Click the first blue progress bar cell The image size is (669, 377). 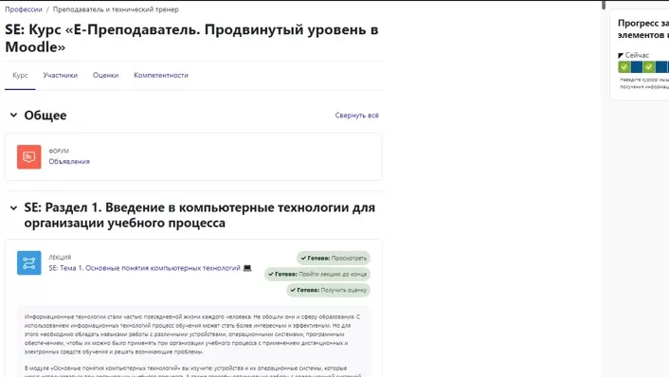(637, 67)
